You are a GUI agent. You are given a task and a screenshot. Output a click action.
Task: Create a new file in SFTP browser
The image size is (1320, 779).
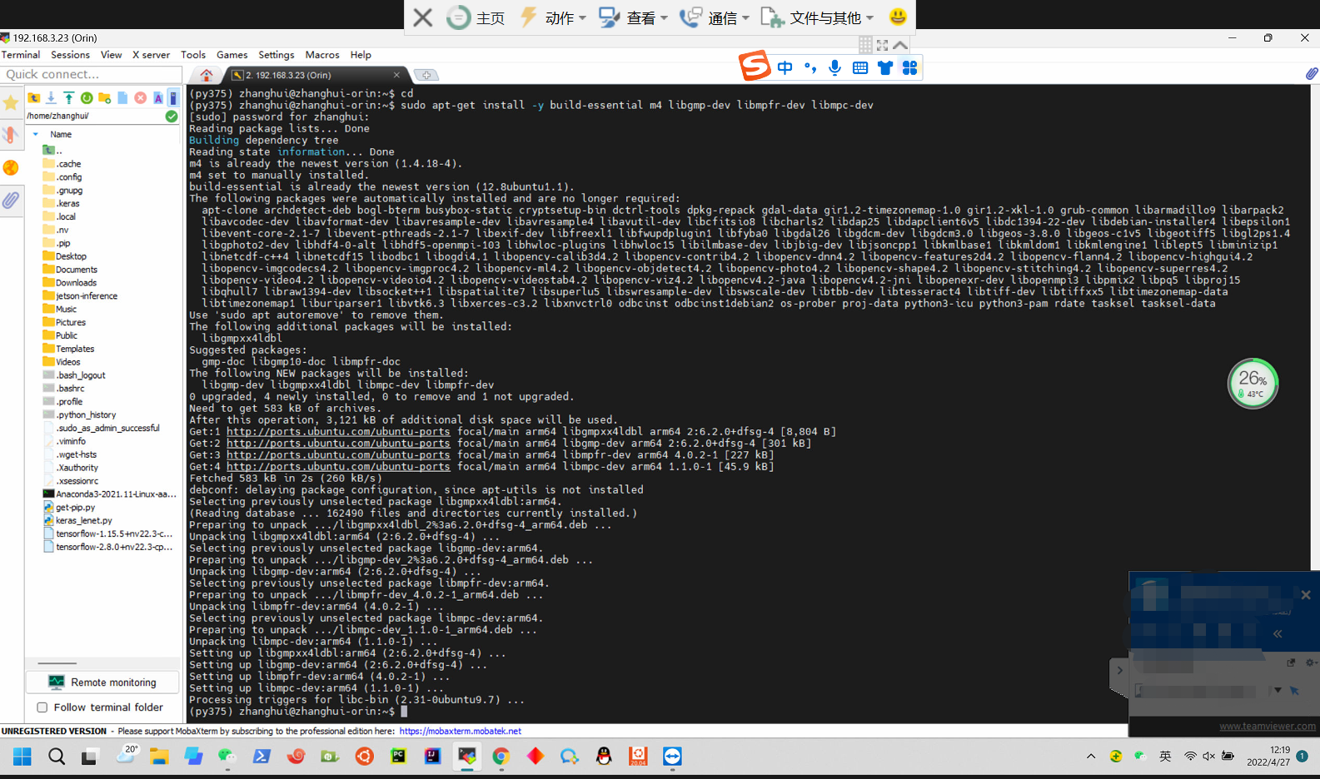122,98
